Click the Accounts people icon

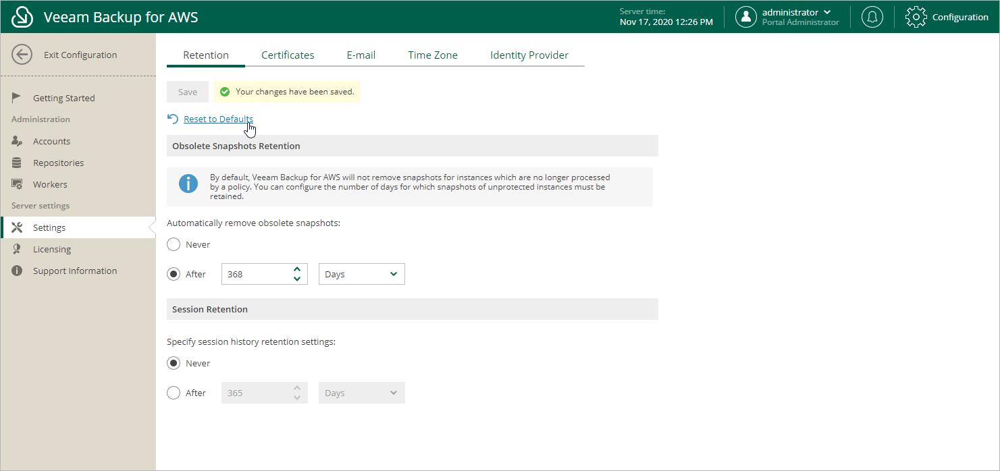(18, 141)
